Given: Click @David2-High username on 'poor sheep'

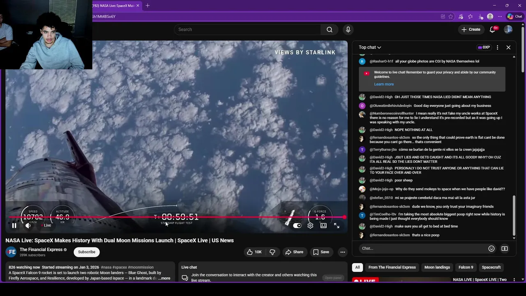Looking at the screenshot, I should 381,180.
